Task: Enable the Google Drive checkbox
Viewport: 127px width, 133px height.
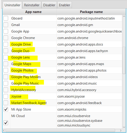Action: pyautogui.click(x=6, y=44)
